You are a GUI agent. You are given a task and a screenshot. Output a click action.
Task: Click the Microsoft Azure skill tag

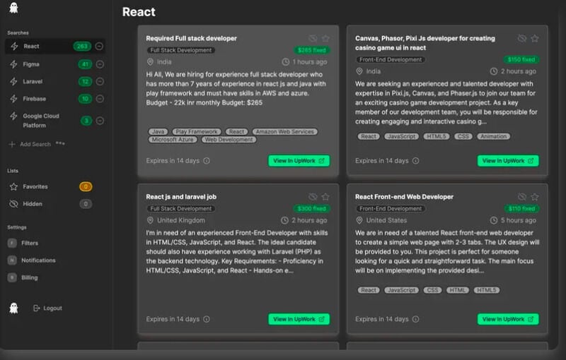click(173, 140)
